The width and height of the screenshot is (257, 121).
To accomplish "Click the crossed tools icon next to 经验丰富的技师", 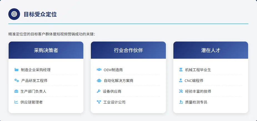I will point(181,91).
